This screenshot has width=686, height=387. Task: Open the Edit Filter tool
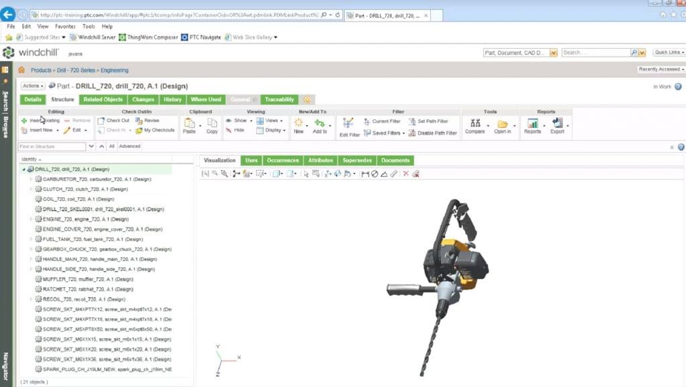pos(348,127)
